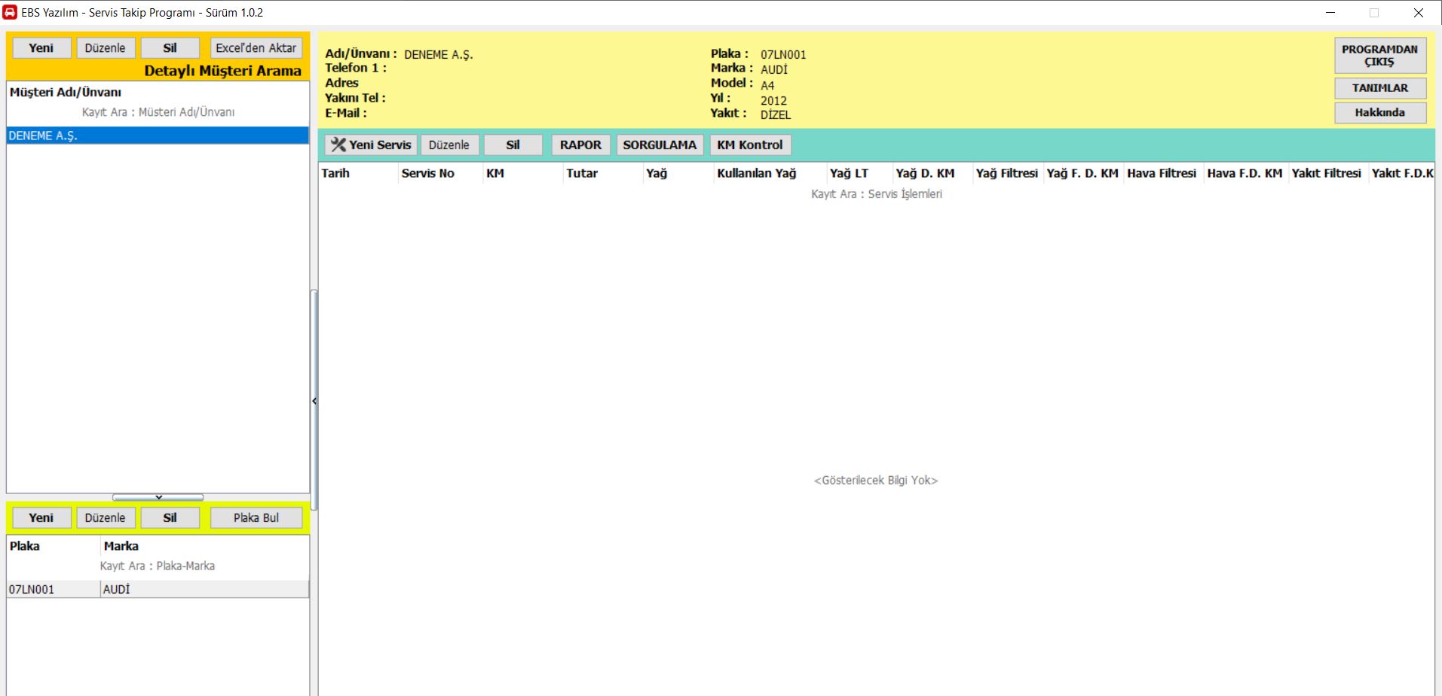
Task: Open RAPOR report button
Action: click(x=580, y=145)
